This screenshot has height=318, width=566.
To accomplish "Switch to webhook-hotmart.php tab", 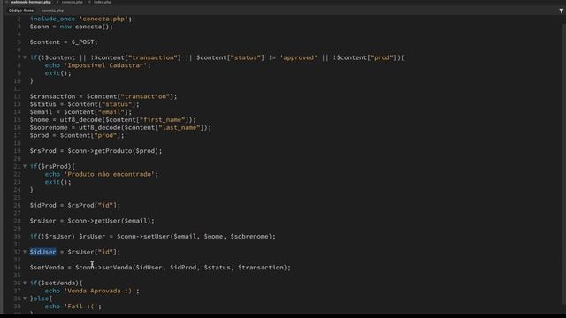I will point(31,2).
